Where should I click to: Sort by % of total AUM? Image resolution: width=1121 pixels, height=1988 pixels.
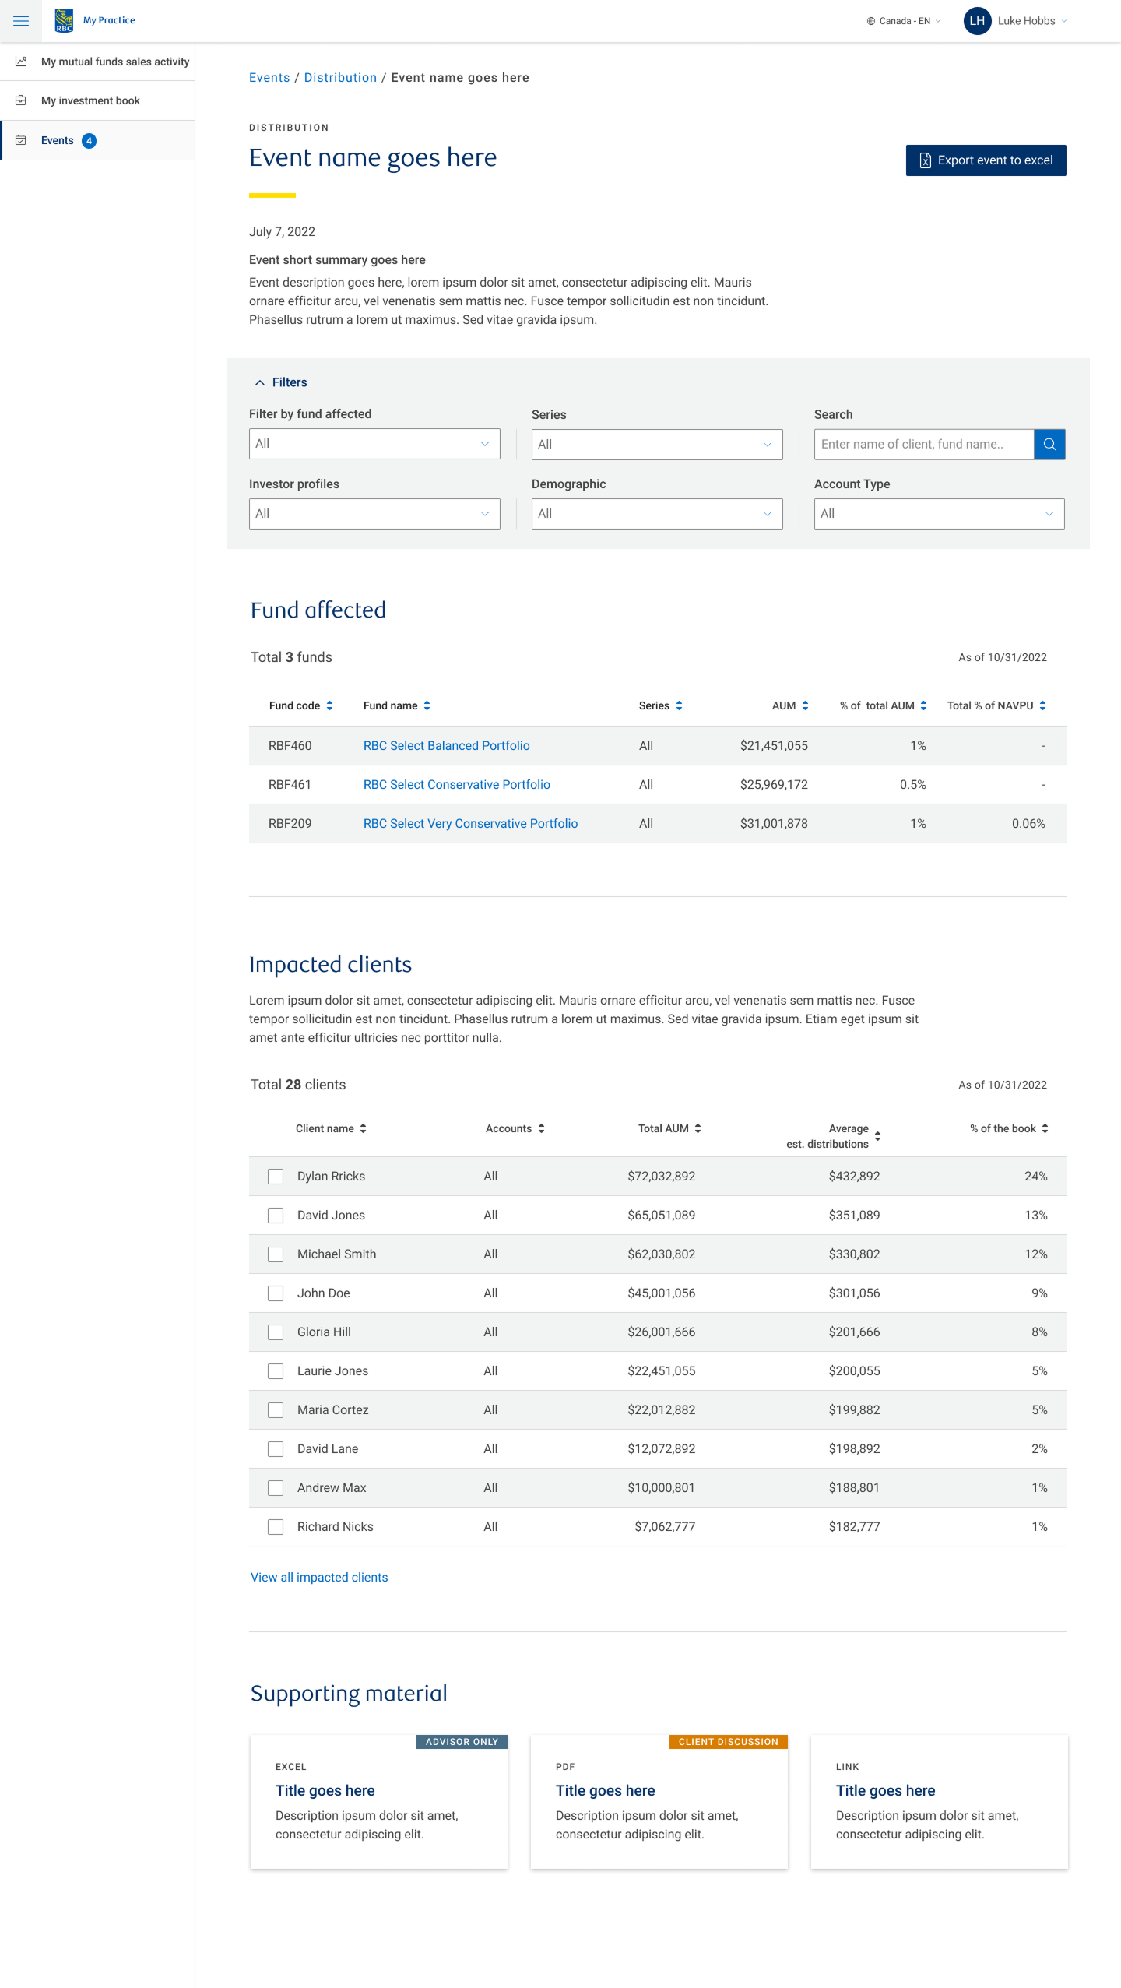924,705
